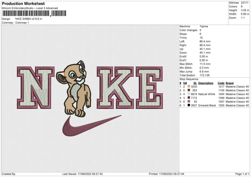Click the 'Printed: 17/08/2022 09:27:44' text
The image size is (251, 177).
pos(166,174)
